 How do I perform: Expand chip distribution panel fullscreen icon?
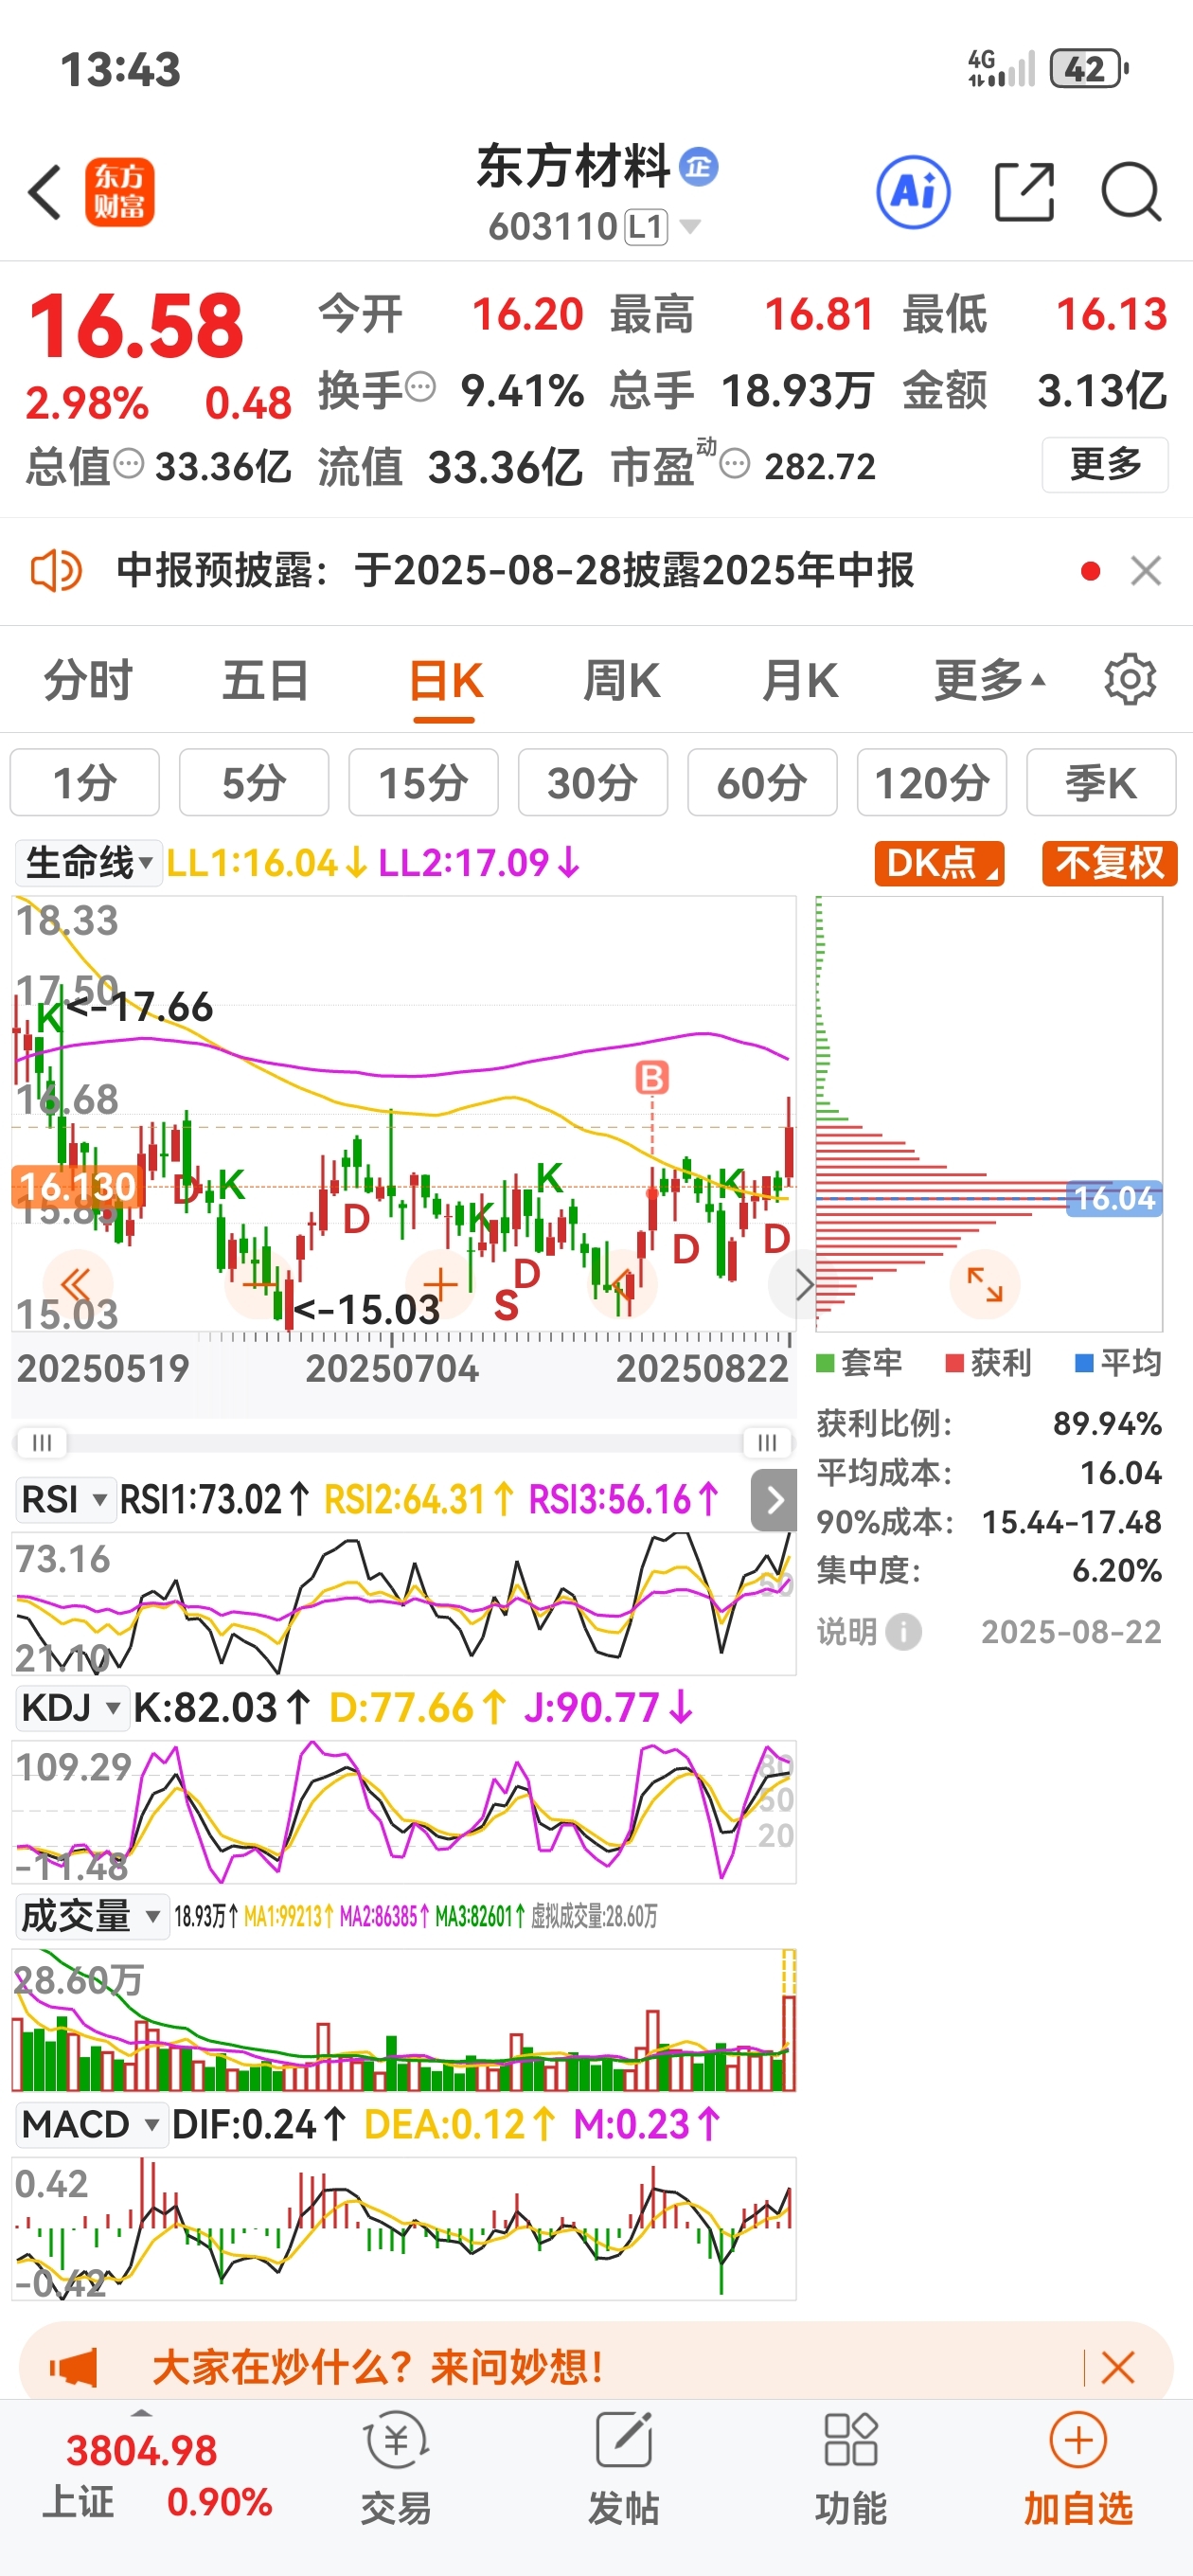pyautogui.click(x=985, y=1284)
